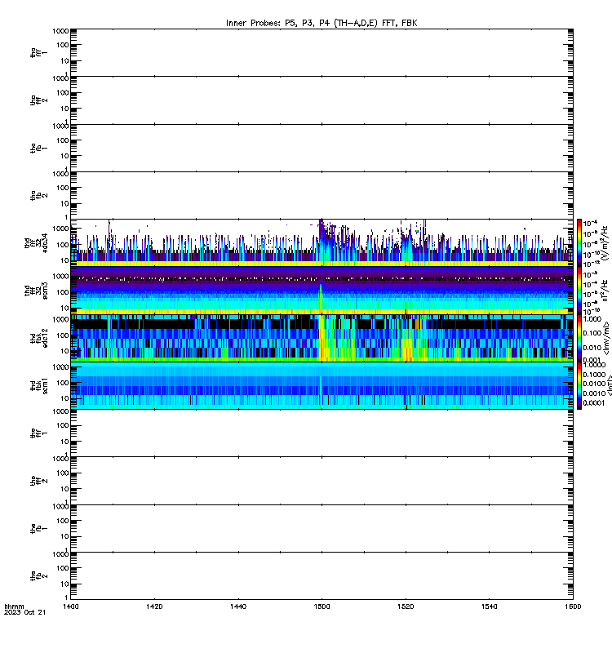This screenshot has width=612, height=653.
Task: Click the "10" tick of the fb 2 panel
Action: point(64,584)
